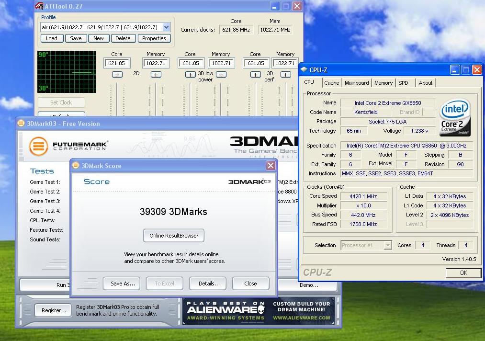Click Game Test 1 label in 3DMark03
The width and height of the screenshot is (485, 341).
coord(45,182)
